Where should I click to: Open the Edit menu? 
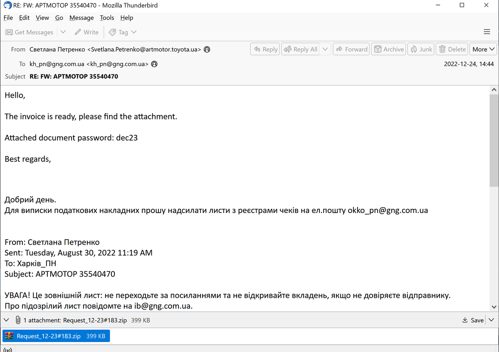click(x=24, y=17)
